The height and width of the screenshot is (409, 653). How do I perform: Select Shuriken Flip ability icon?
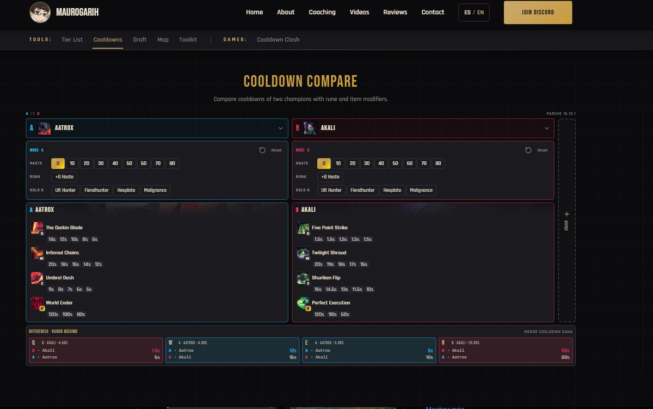[303, 278]
